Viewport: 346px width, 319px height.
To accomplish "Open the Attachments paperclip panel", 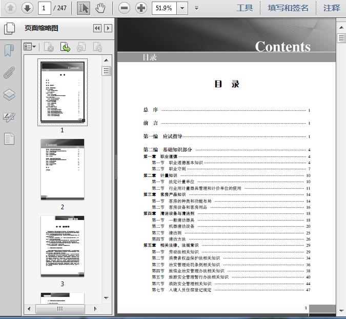I will pos(9,73).
